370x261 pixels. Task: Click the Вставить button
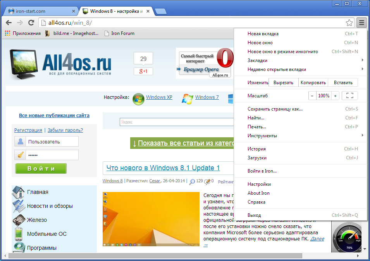[343, 83]
